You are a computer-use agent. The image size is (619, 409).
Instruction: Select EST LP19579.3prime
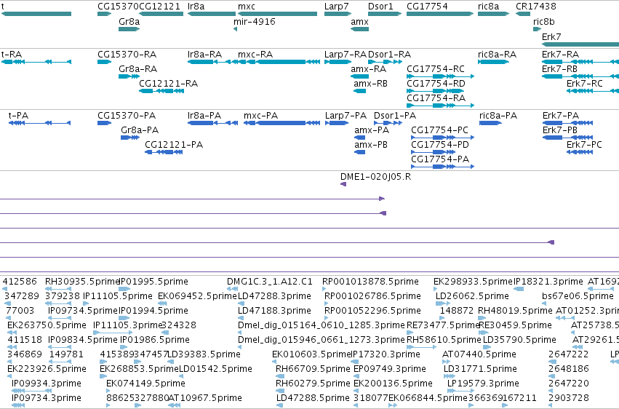point(460,392)
